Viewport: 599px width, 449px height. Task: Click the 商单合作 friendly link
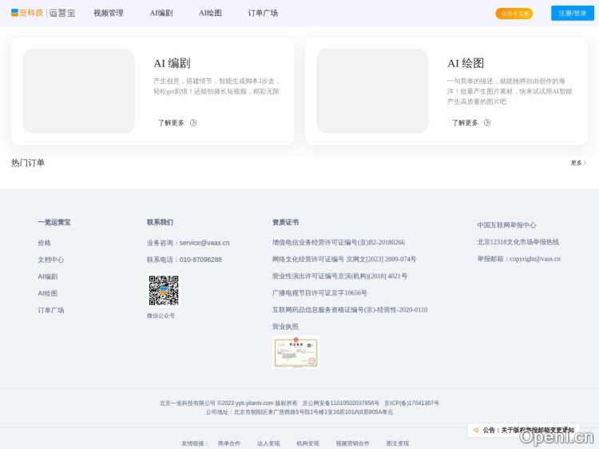228,443
